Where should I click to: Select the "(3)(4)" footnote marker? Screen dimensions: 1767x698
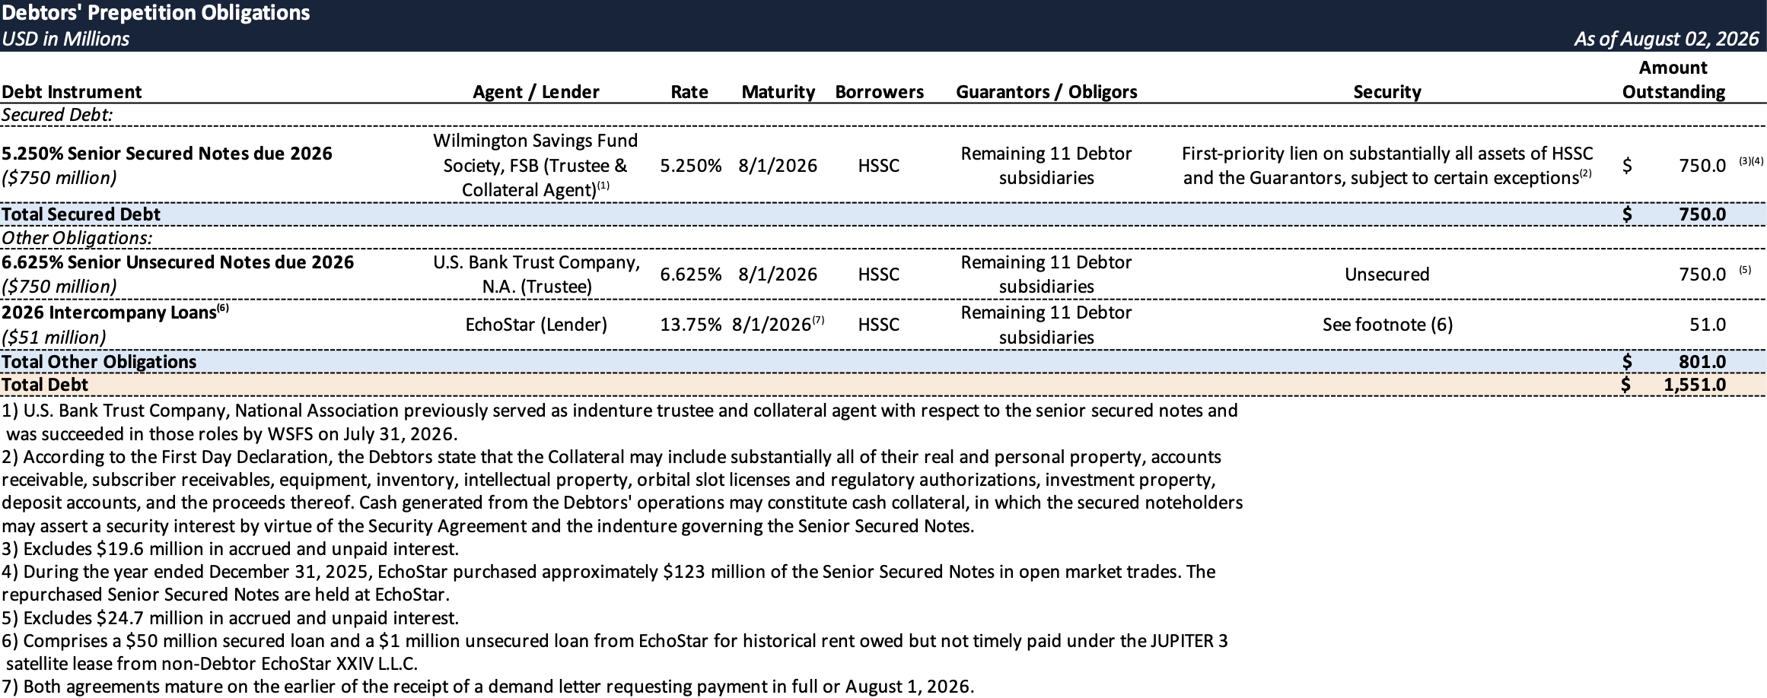1750,162
